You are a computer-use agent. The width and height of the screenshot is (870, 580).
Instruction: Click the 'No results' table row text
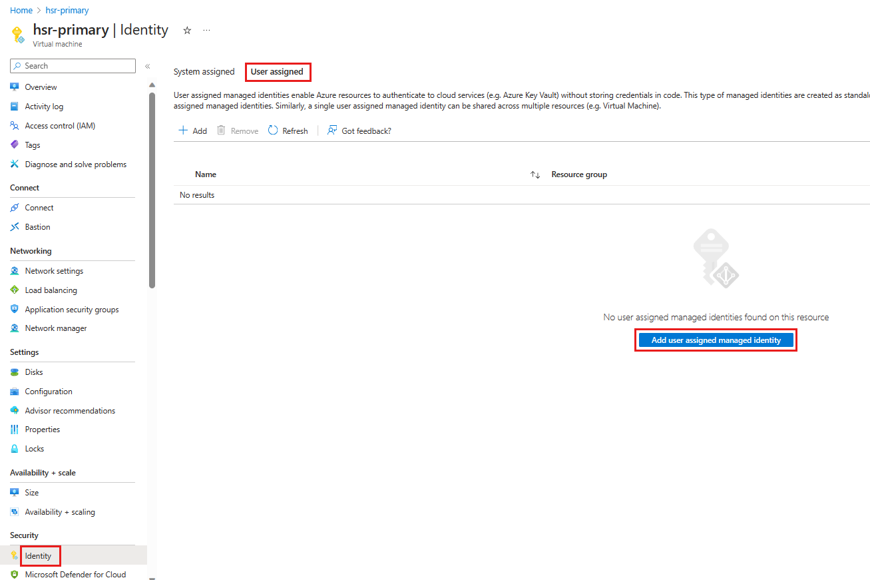point(197,195)
